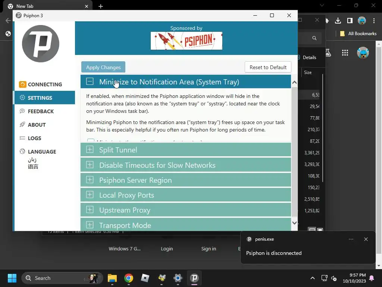Open the Sign in shortcut on new tab
Viewport: 382px width, 287px height.
(209, 249)
